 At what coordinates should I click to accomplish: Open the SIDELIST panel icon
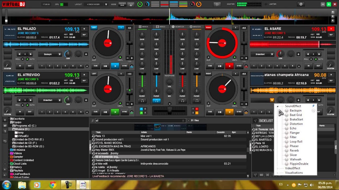pyautogui.click(x=256, y=120)
